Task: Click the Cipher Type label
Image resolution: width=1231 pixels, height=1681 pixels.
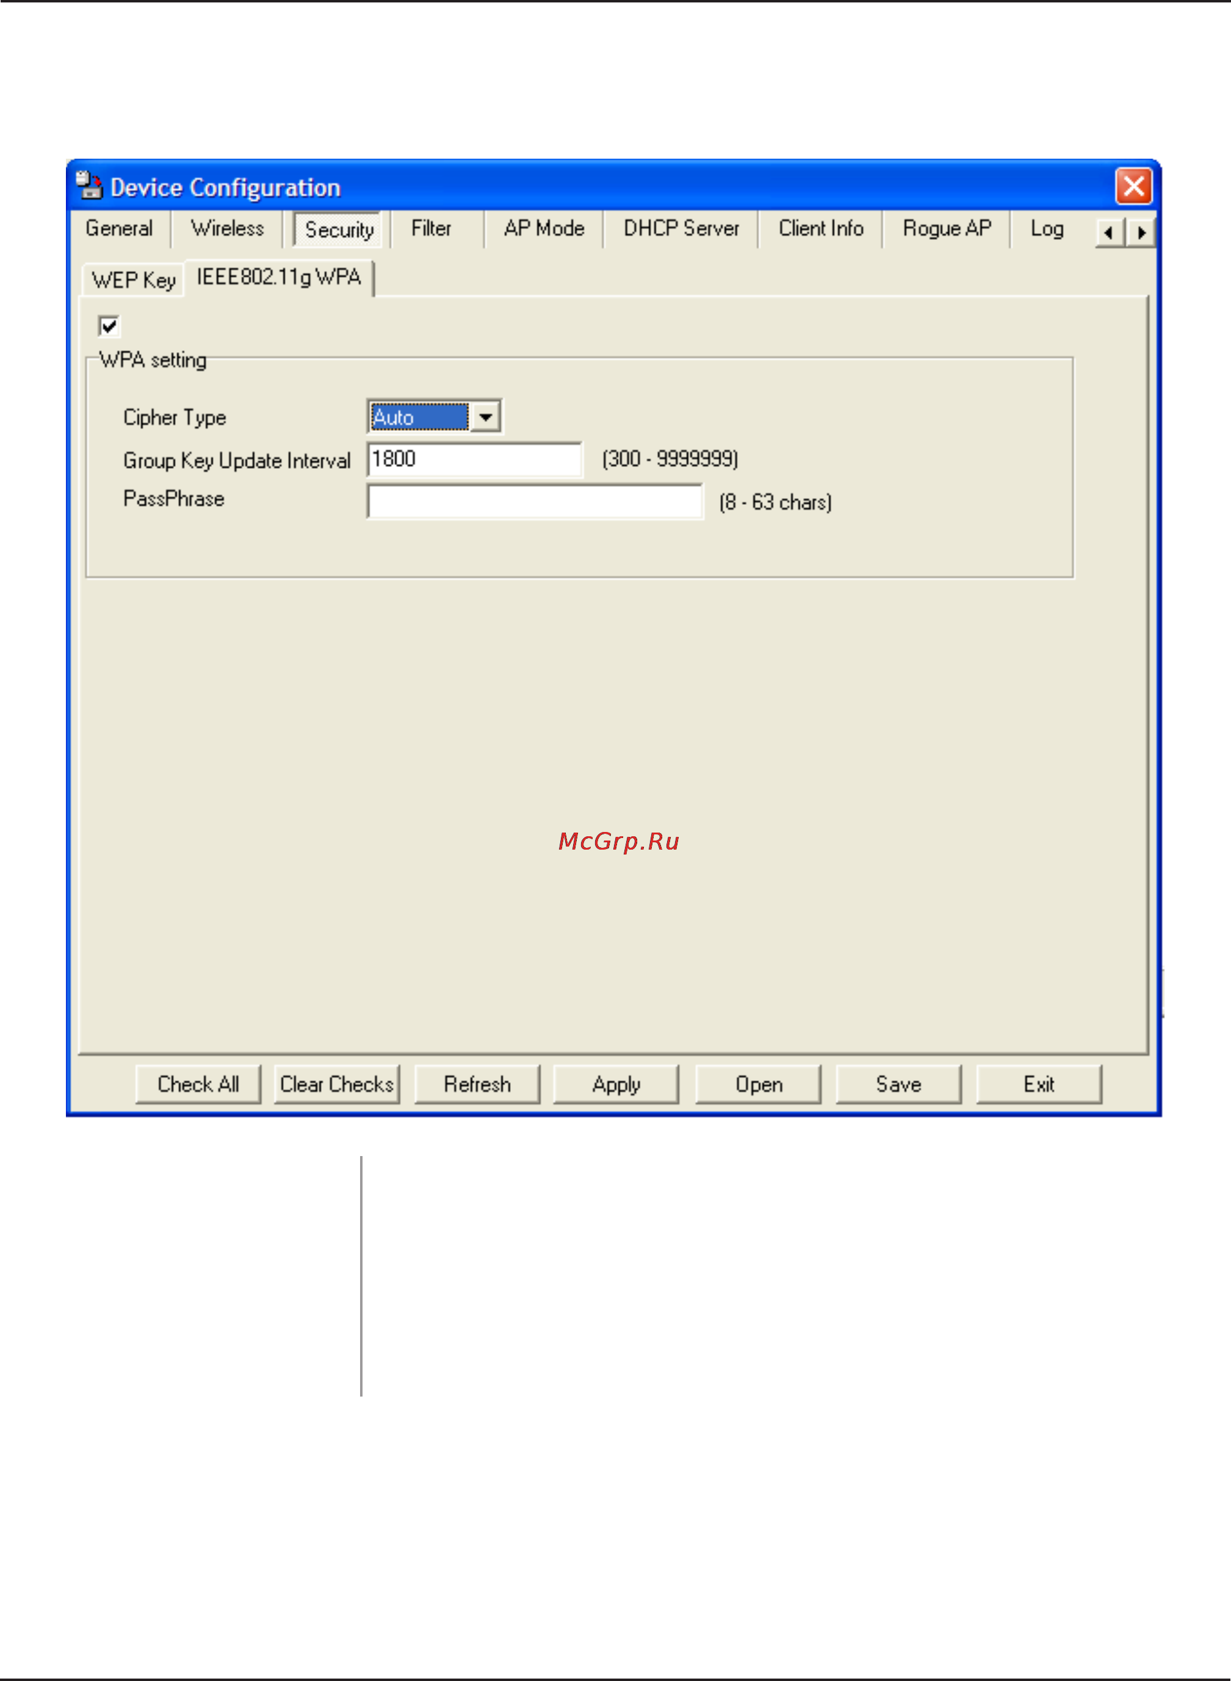Action: pyautogui.click(x=175, y=418)
